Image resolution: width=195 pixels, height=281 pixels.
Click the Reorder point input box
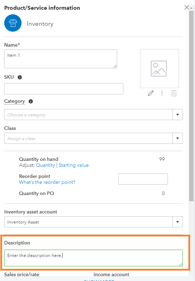pos(143,179)
